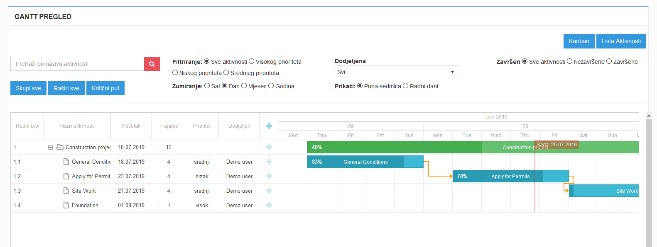Open the Lista Aktivnosti view
The image size is (657, 247).
pyautogui.click(x=621, y=41)
